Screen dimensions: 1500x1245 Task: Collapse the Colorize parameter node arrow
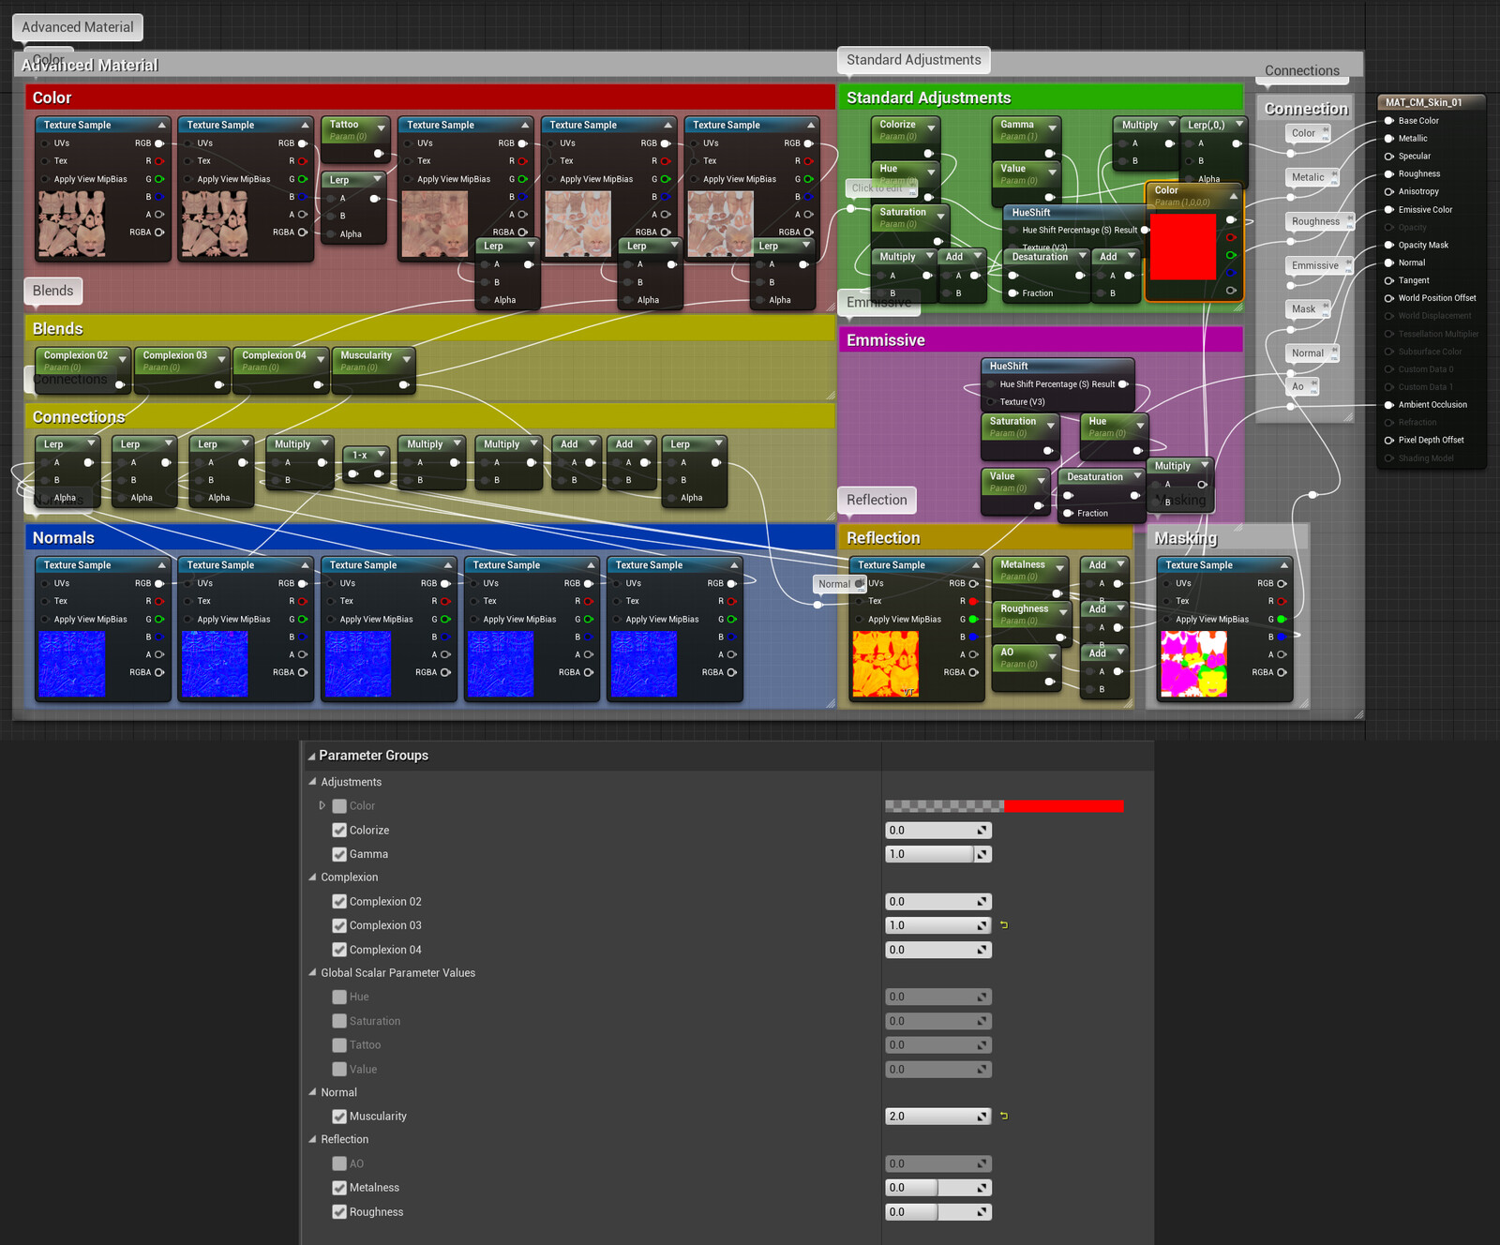[x=930, y=127]
